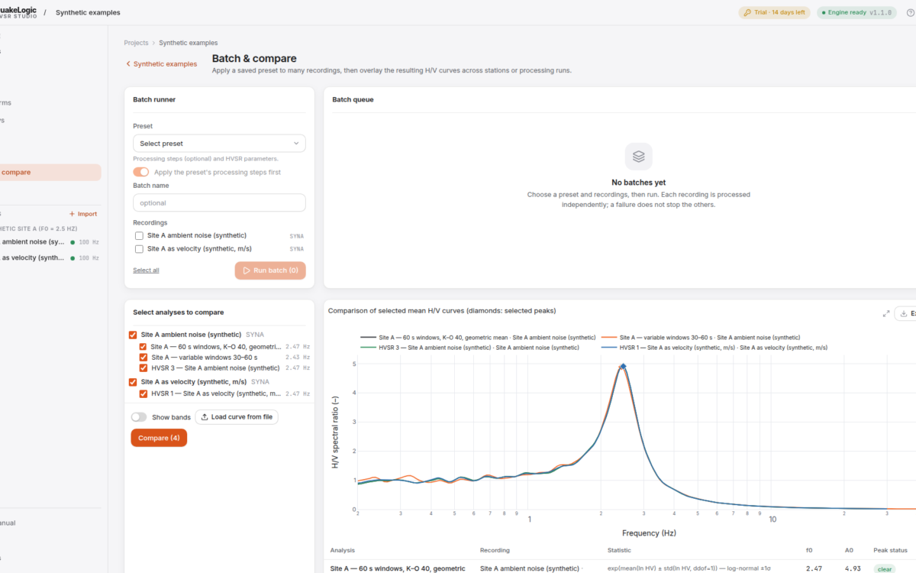Check Site A ambient noise recording in Batch runner
The image size is (916, 573).
[x=139, y=235]
